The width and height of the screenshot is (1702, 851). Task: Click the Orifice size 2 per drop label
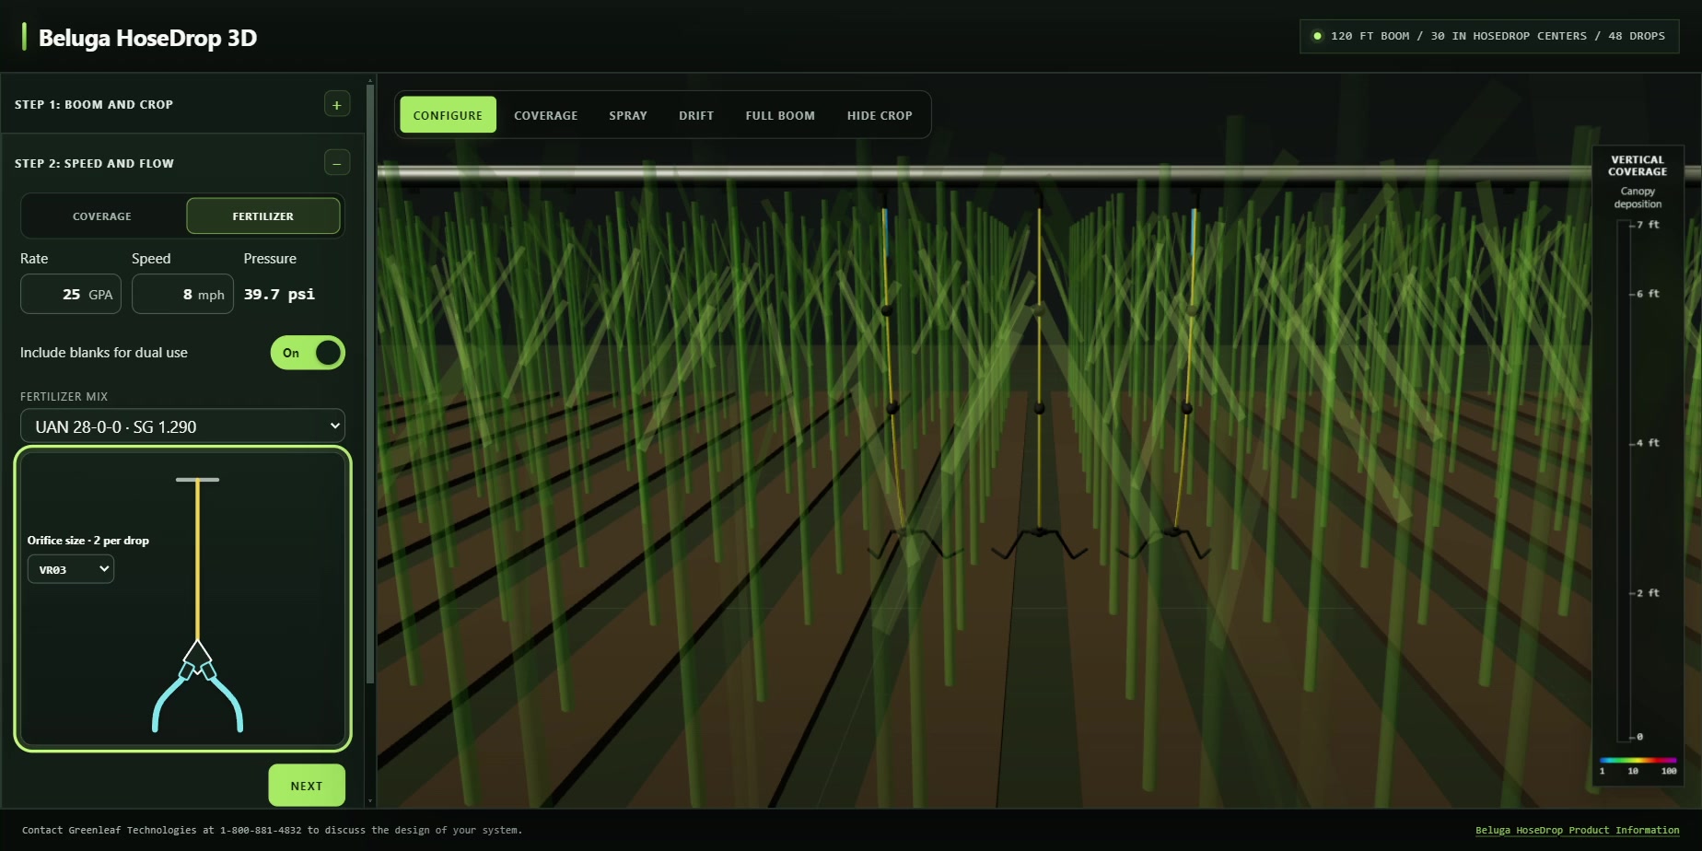[88, 541]
